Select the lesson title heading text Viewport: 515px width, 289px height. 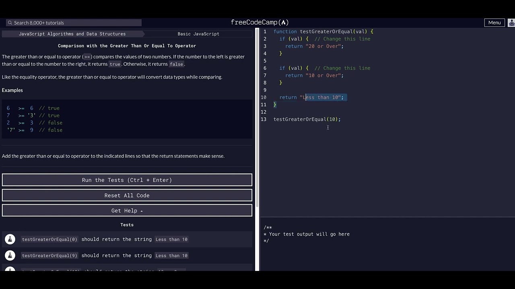coord(127,46)
